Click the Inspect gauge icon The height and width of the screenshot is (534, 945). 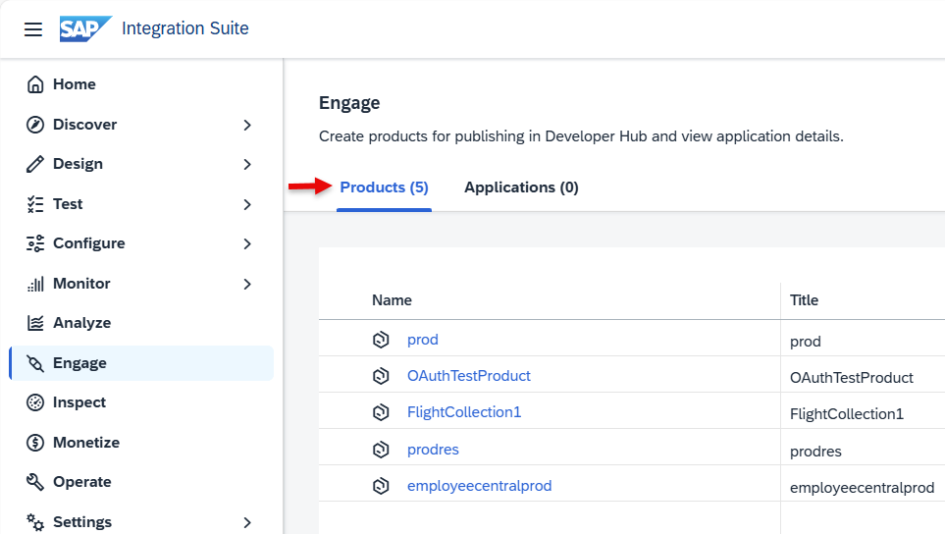point(35,402)
